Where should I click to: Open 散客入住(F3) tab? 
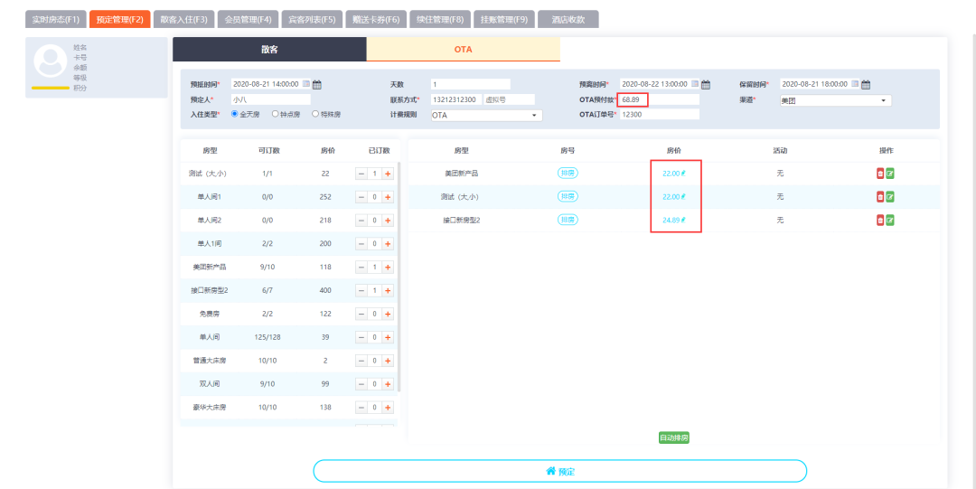[184, 19]
